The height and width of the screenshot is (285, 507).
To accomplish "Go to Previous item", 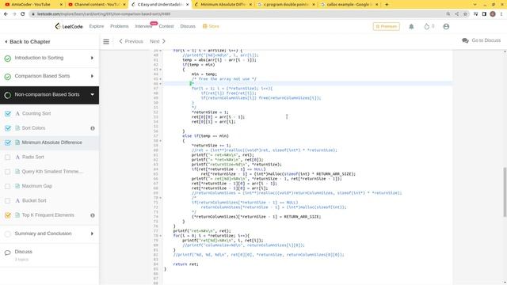I will pyautogui.click(x=131, y=41).
